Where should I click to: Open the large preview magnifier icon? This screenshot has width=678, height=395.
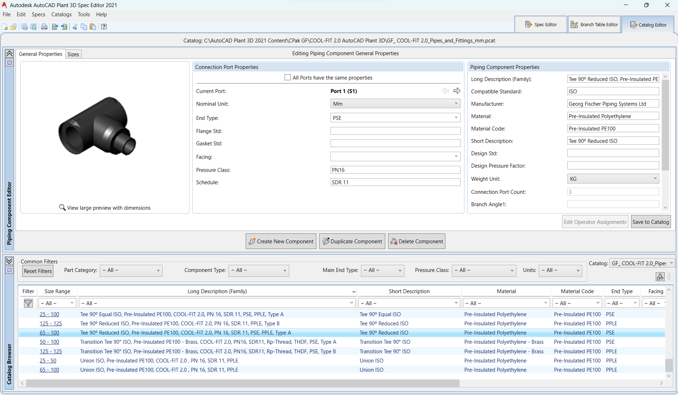(x=62, y=208)
